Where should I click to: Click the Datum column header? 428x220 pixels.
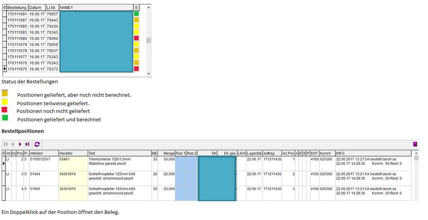pos(36,8)
